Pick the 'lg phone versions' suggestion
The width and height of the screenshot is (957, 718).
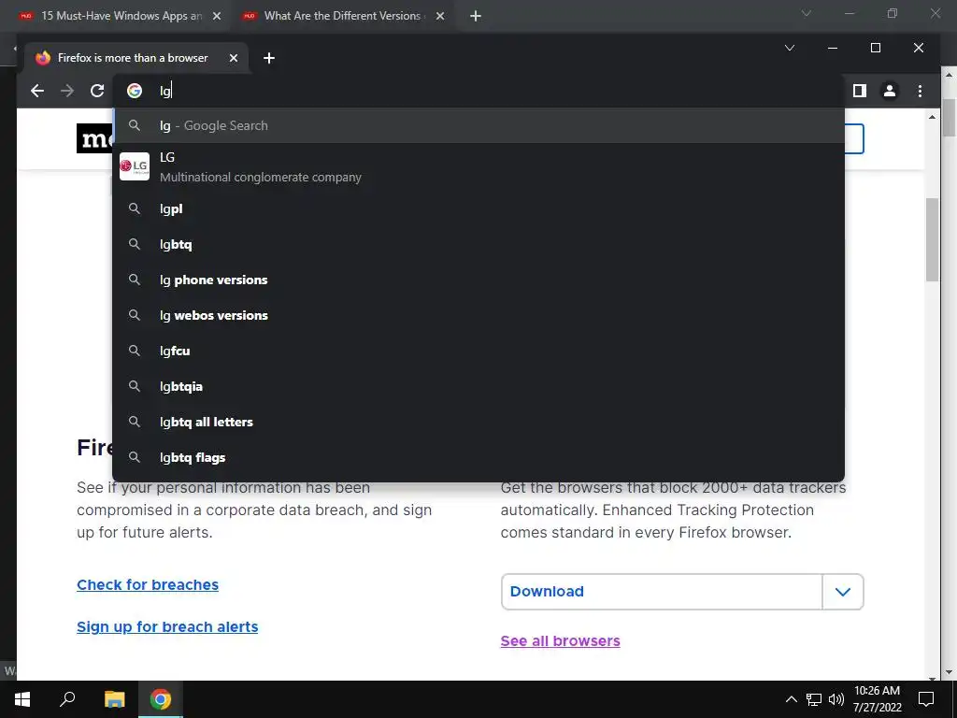[x=478, y=280]
